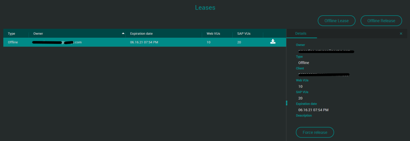
Task: Click the Offline Release button
Action: 381,21
